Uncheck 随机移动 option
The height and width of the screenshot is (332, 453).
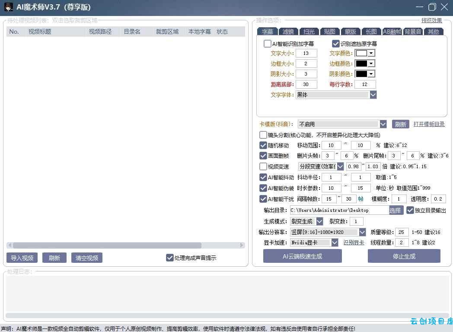click(263, 145)
